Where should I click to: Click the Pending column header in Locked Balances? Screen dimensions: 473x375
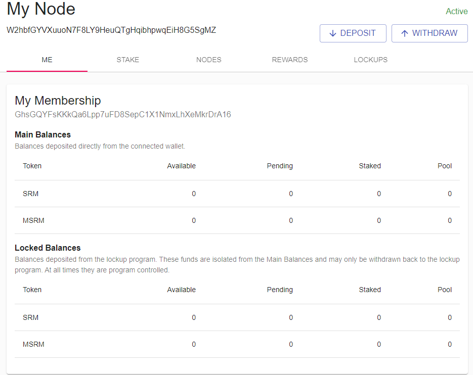280,290
